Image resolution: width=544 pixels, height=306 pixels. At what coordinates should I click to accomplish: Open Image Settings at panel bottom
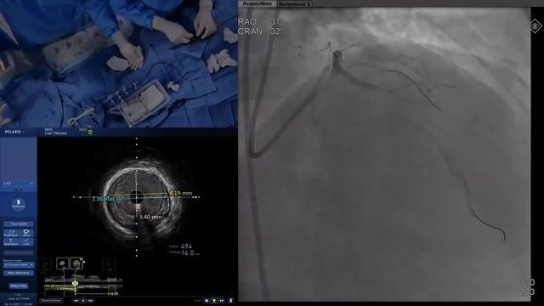[x=19, y=298]
